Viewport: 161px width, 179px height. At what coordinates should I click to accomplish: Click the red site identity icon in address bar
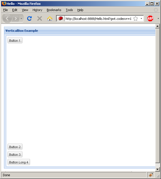[x=61, y=18]
